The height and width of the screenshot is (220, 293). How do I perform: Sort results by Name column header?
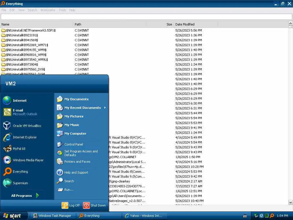[x=37, y=24]
